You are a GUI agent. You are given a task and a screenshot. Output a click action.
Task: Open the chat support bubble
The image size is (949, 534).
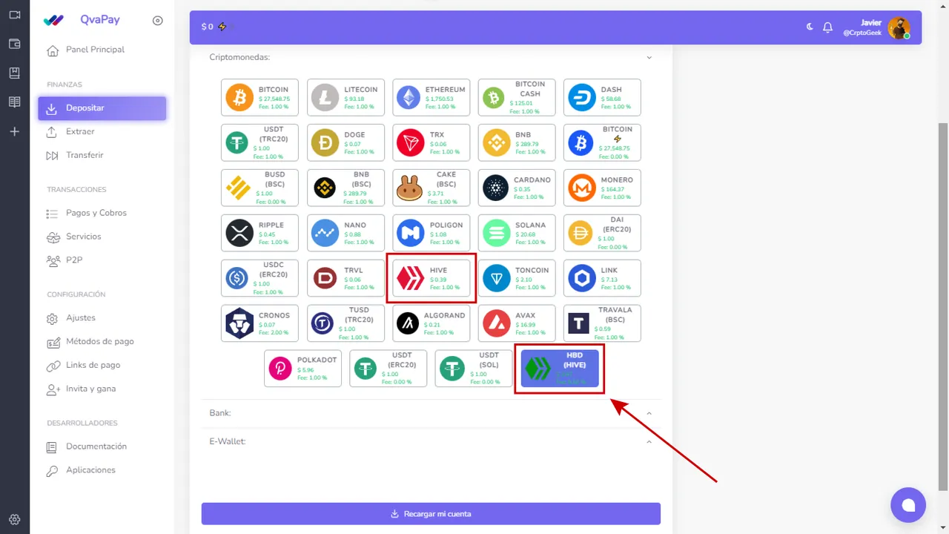[x=908, y=505]
